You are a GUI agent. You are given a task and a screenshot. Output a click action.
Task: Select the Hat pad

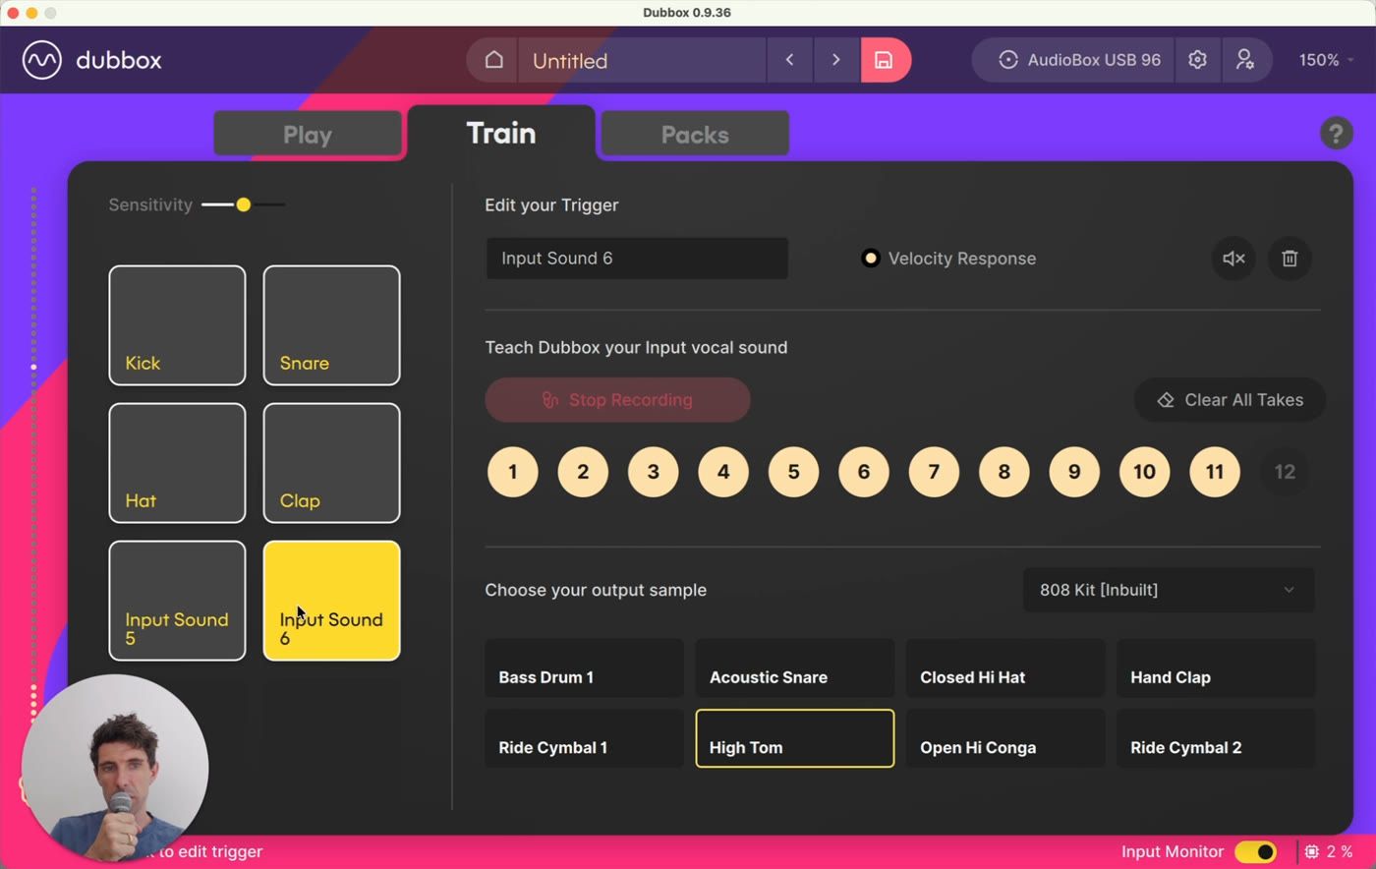pyautogui.click(x=177, y=463)
